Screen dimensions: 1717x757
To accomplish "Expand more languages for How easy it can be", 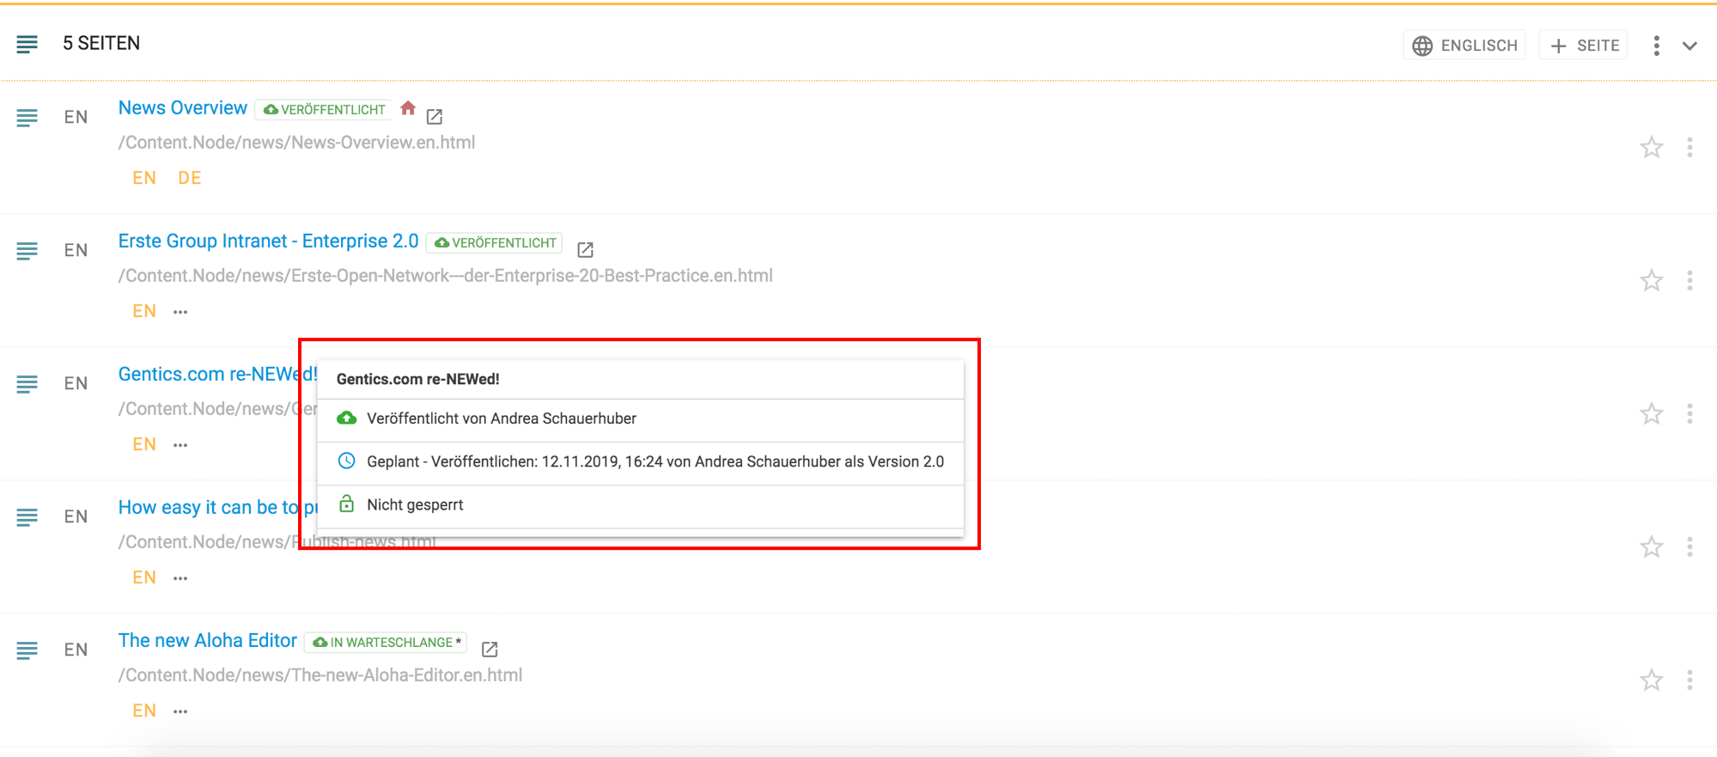I will click(x=180, y=578).
